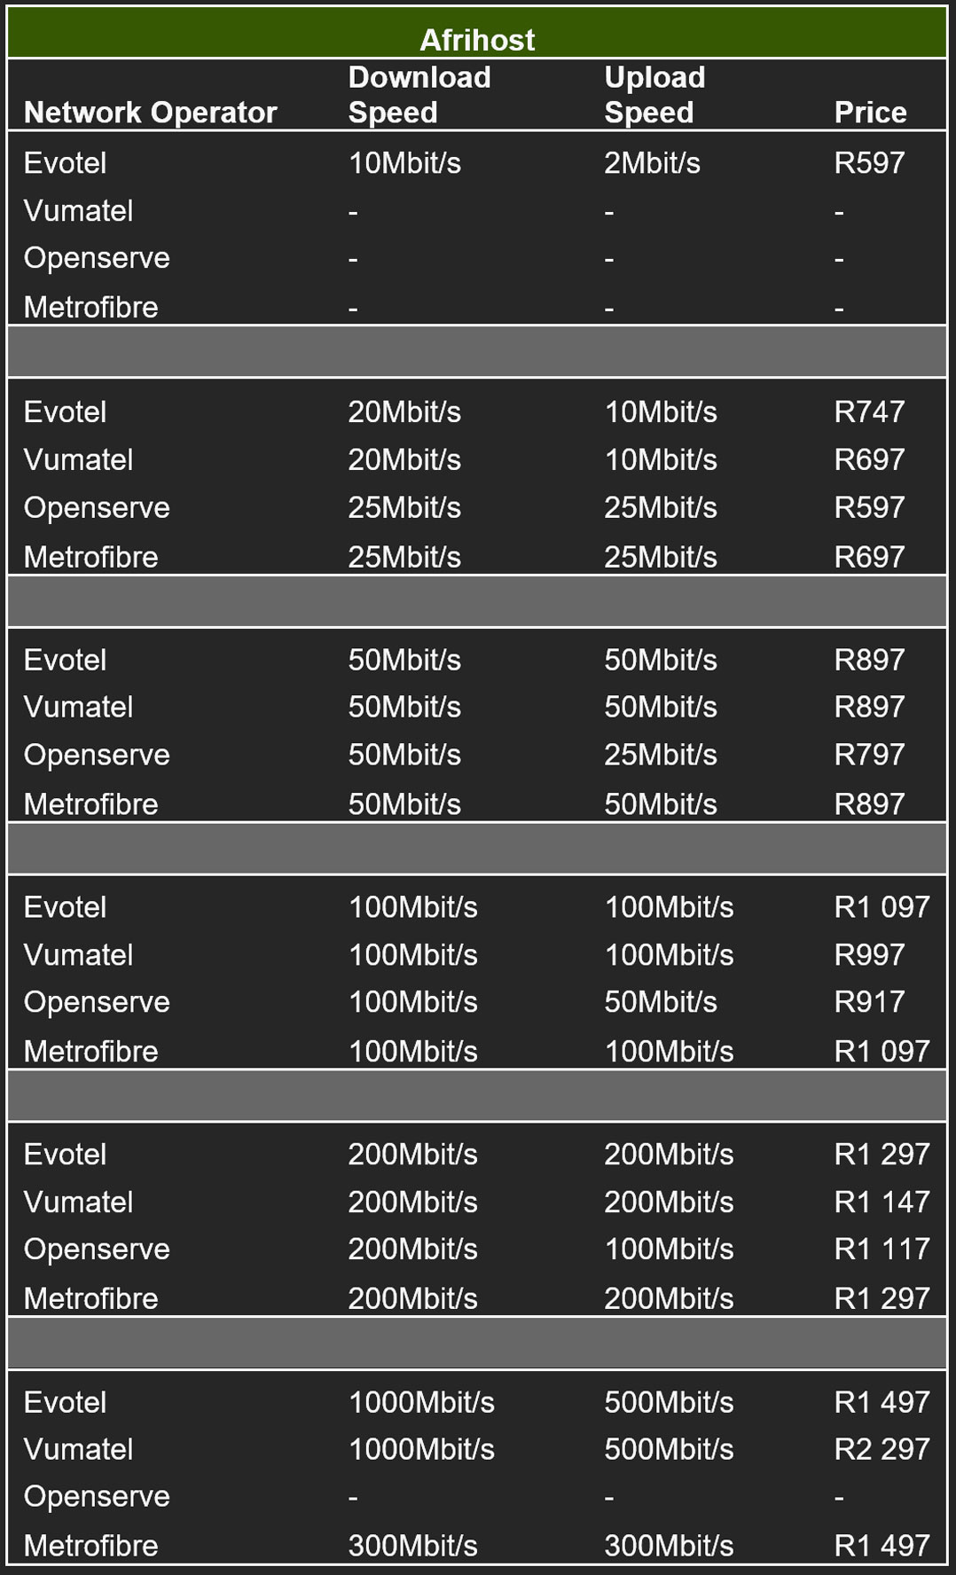
Task: Select the Price column header
Action: [870, 113]
